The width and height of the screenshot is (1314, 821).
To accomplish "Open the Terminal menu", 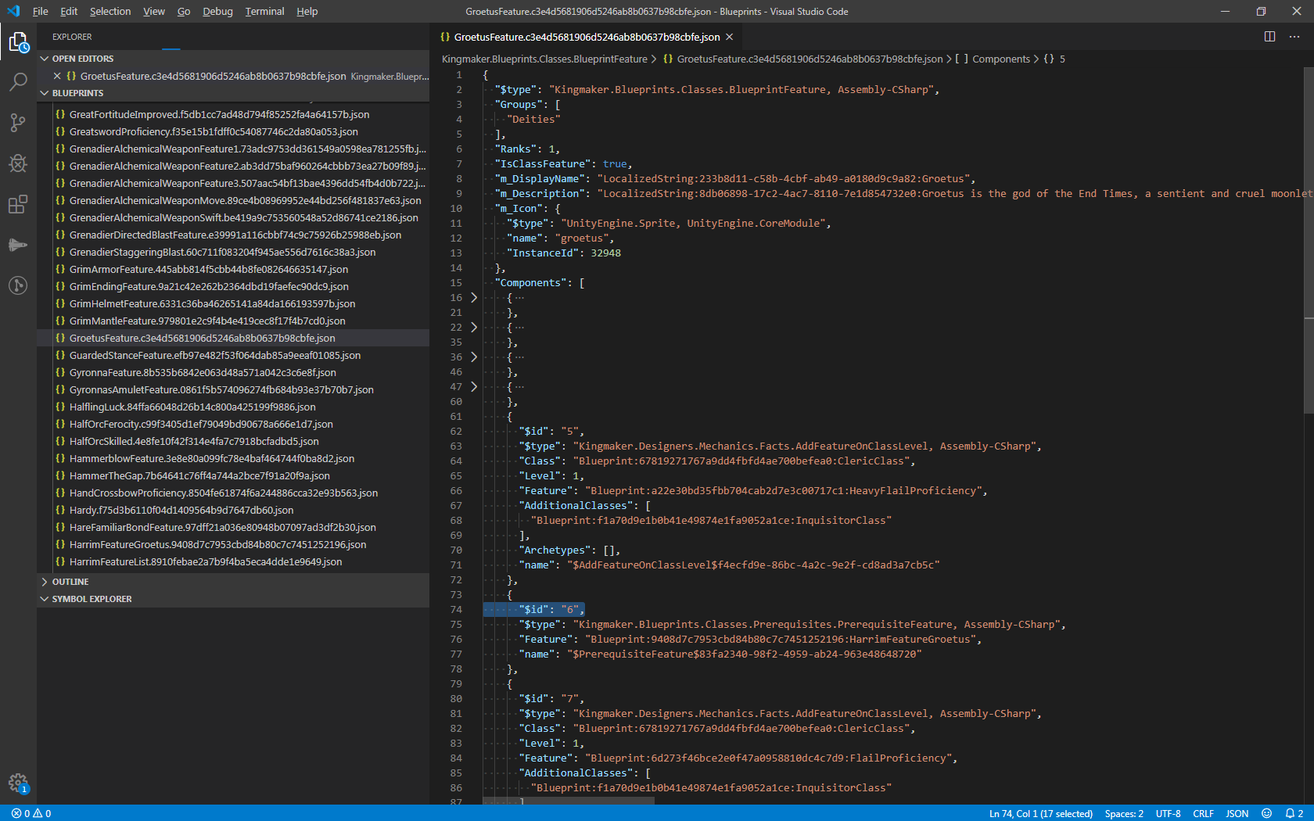I will pos(264,11).
